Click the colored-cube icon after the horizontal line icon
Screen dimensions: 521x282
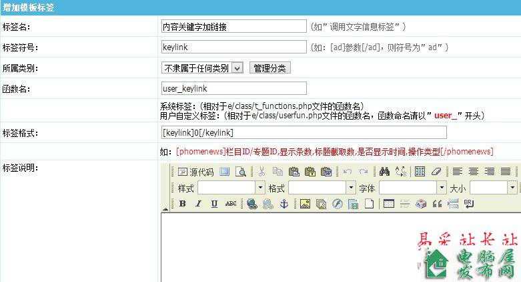(x=421, y=203)
